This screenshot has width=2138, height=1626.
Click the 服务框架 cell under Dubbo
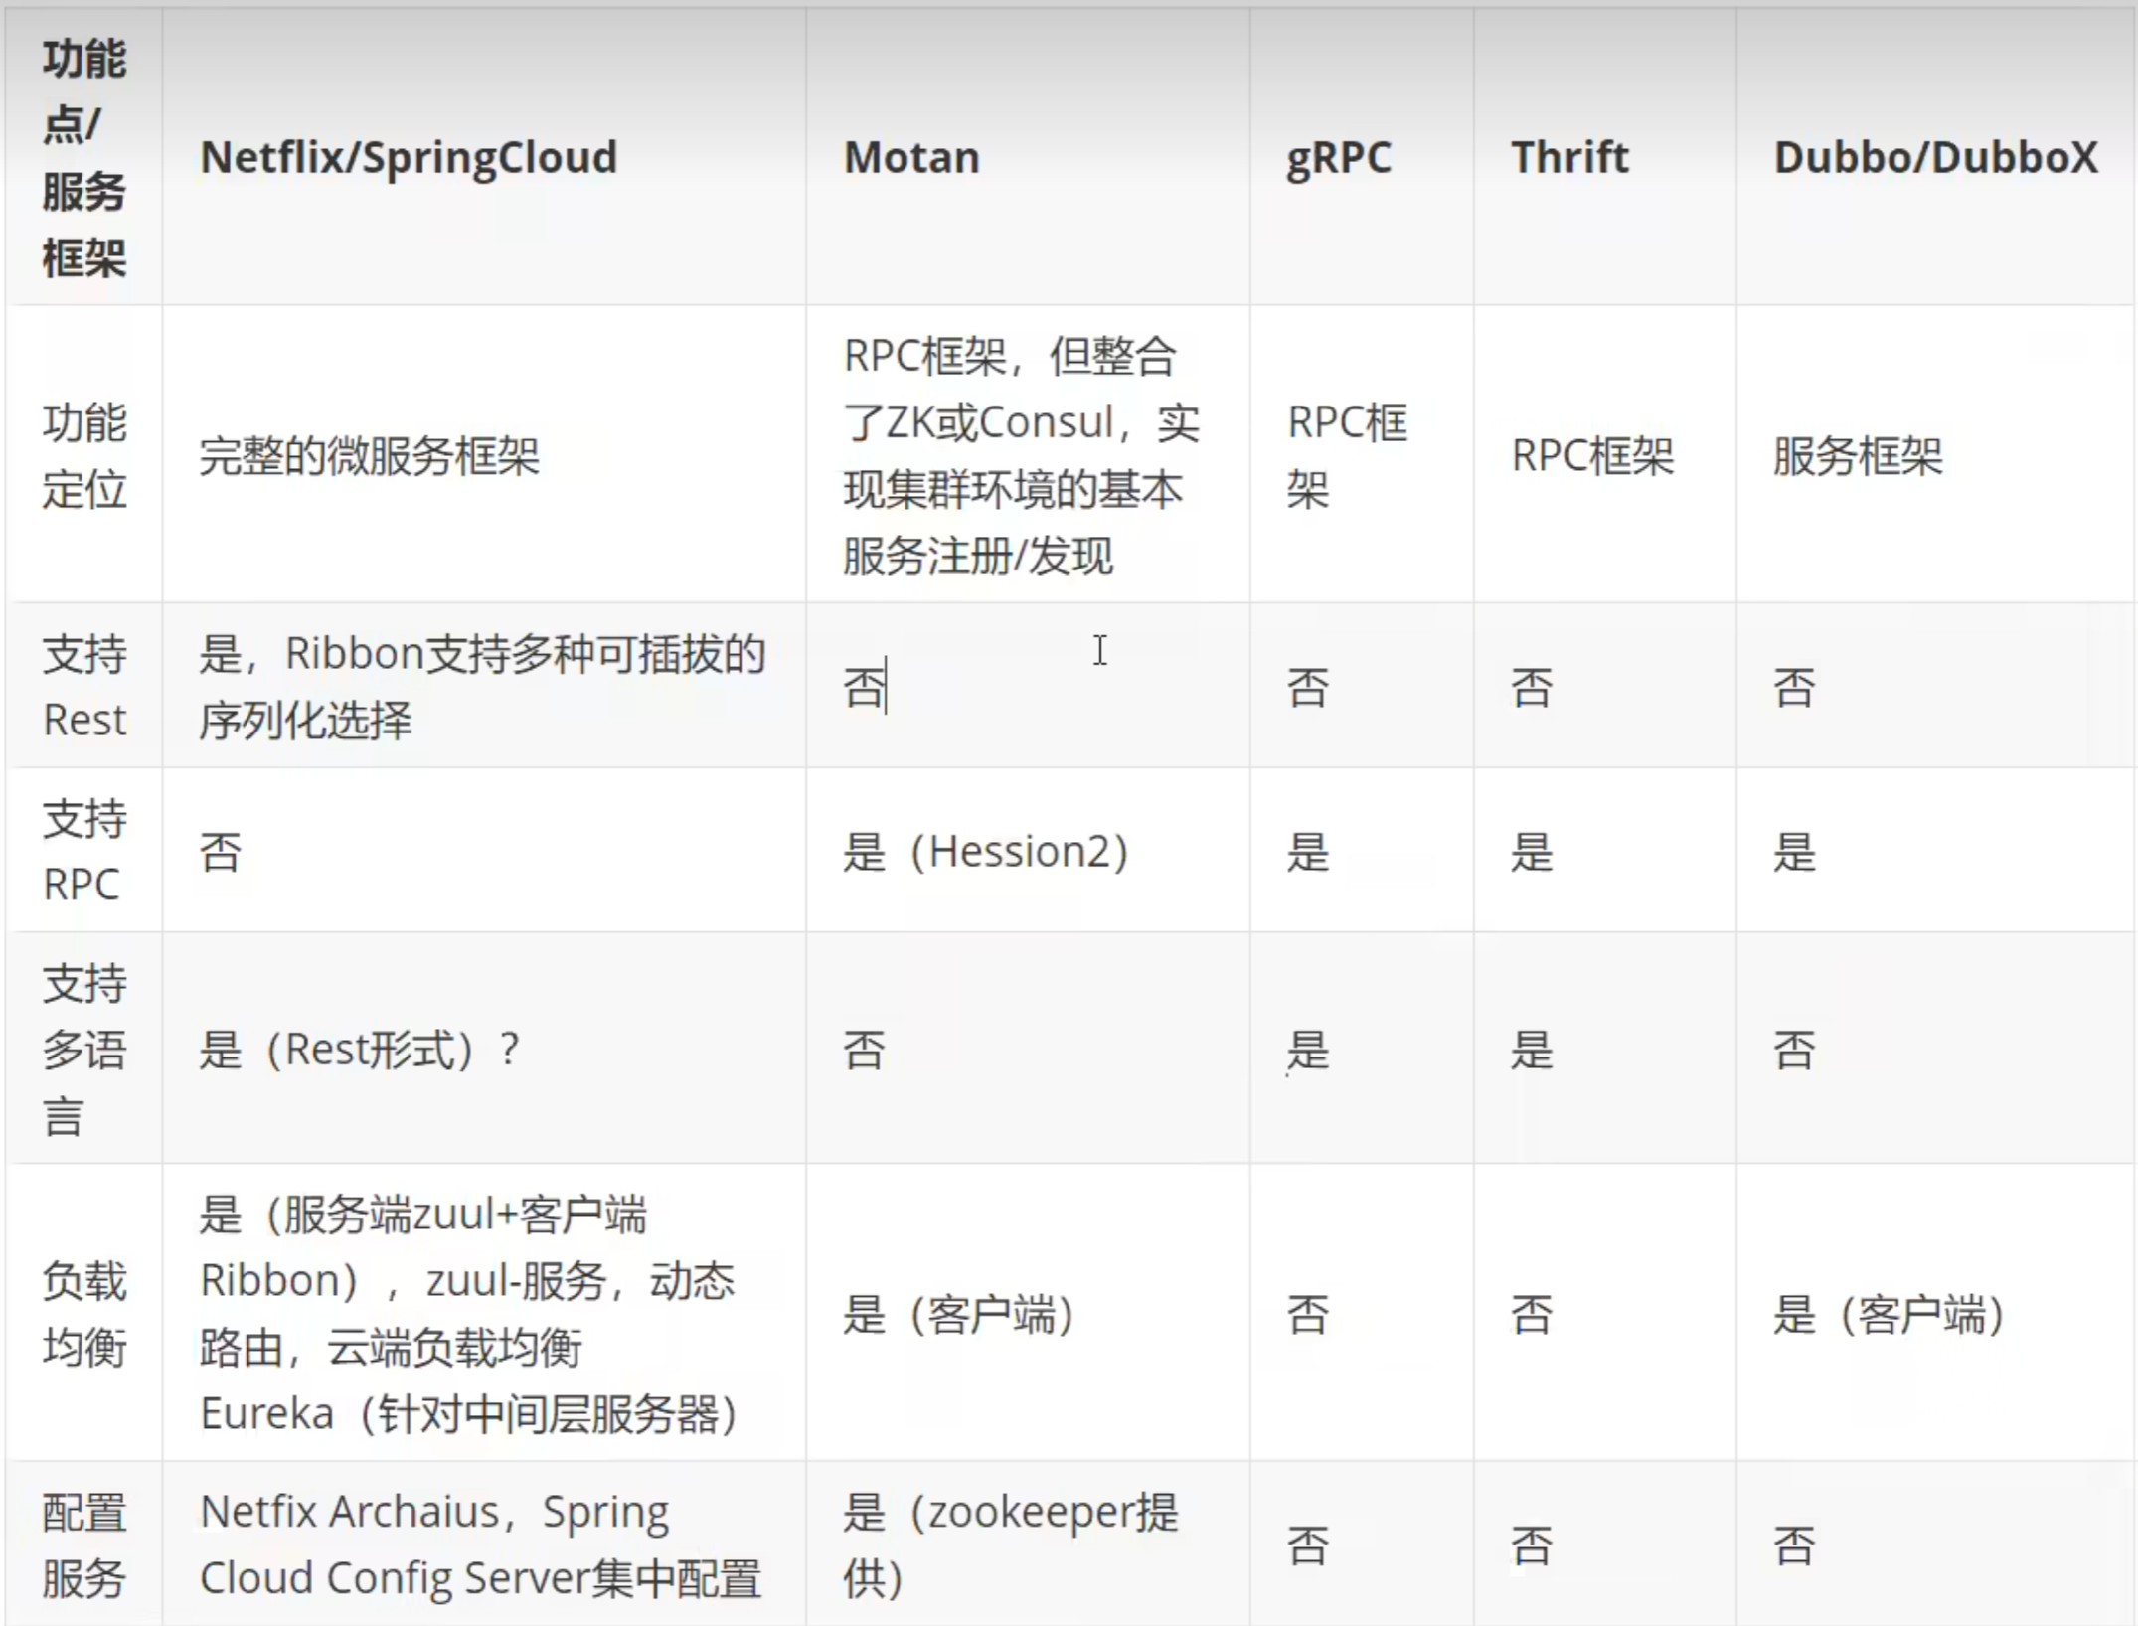[x=1858, y=456]
